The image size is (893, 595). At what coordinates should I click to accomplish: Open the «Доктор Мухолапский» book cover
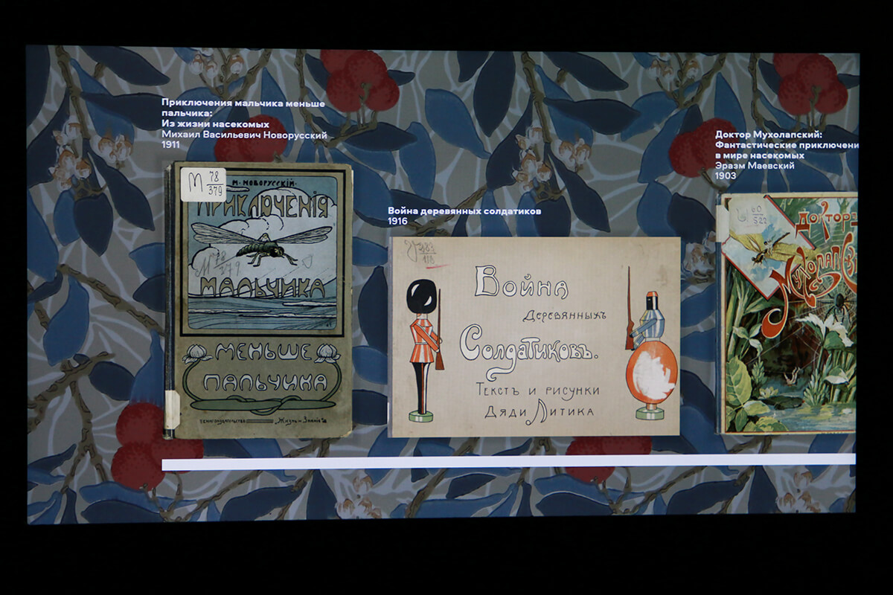tap(788, 313)
